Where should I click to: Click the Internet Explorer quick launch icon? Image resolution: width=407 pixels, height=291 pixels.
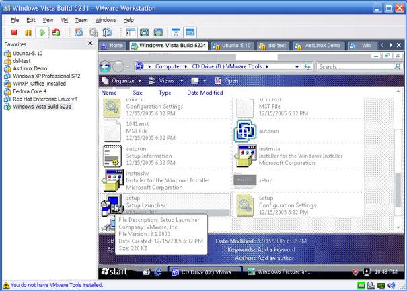point(158,272)
